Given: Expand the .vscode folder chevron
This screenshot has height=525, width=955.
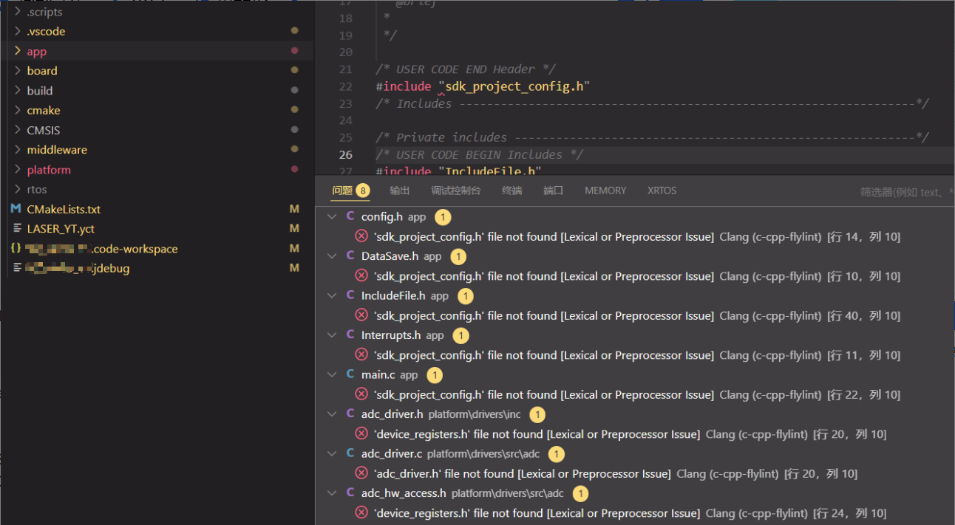Looking at the screenshot, I should tap(18, 31).
